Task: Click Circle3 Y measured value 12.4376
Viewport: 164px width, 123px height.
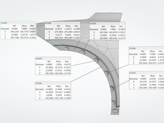Action: click(x=113, y=36)
